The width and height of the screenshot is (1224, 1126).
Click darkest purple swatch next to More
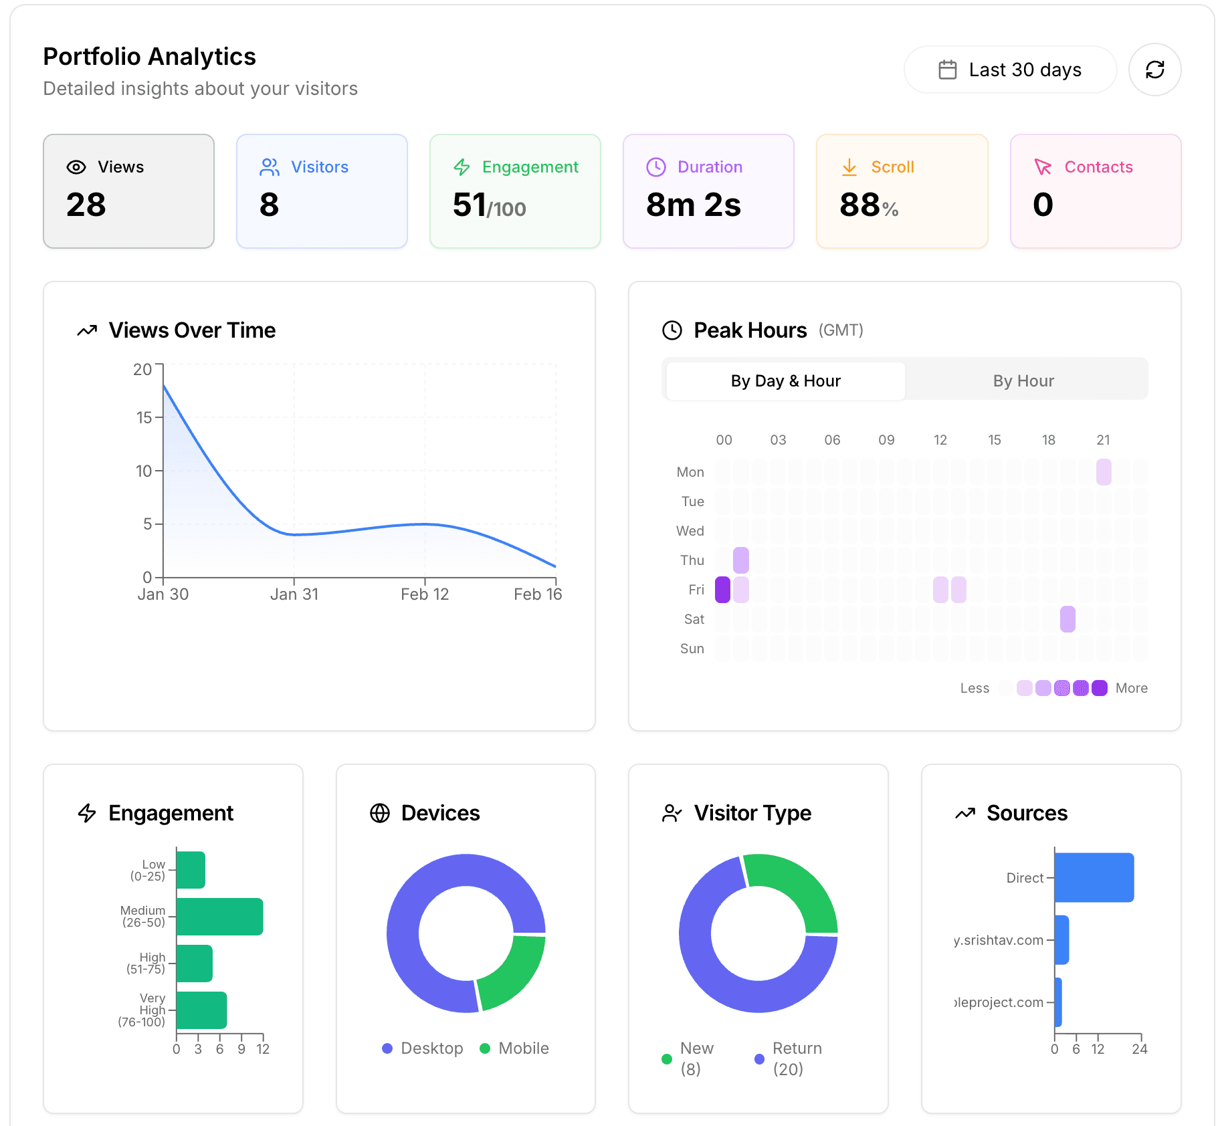[x=1099, y=688]
